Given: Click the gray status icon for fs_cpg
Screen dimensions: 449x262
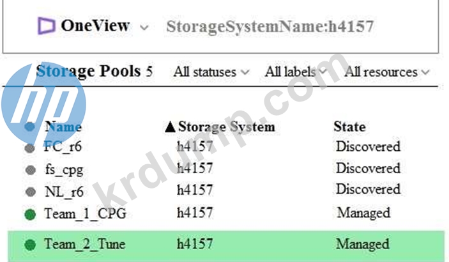Looking at the screenshot, I should [31, 170].
